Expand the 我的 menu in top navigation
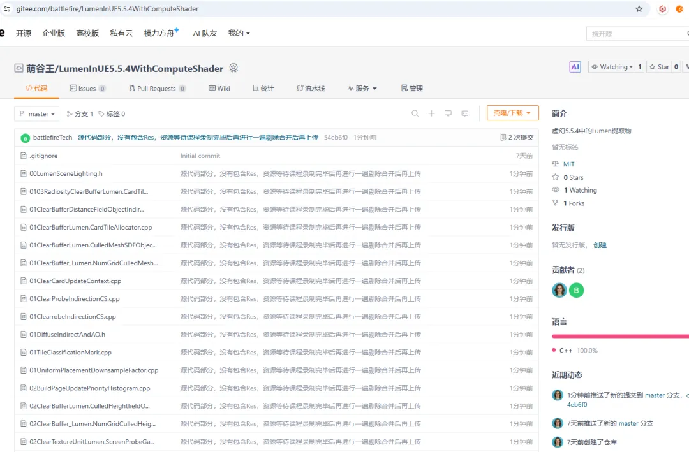Image resolution: width=689 pixels, height=452 pixels. tap(239, 33)
